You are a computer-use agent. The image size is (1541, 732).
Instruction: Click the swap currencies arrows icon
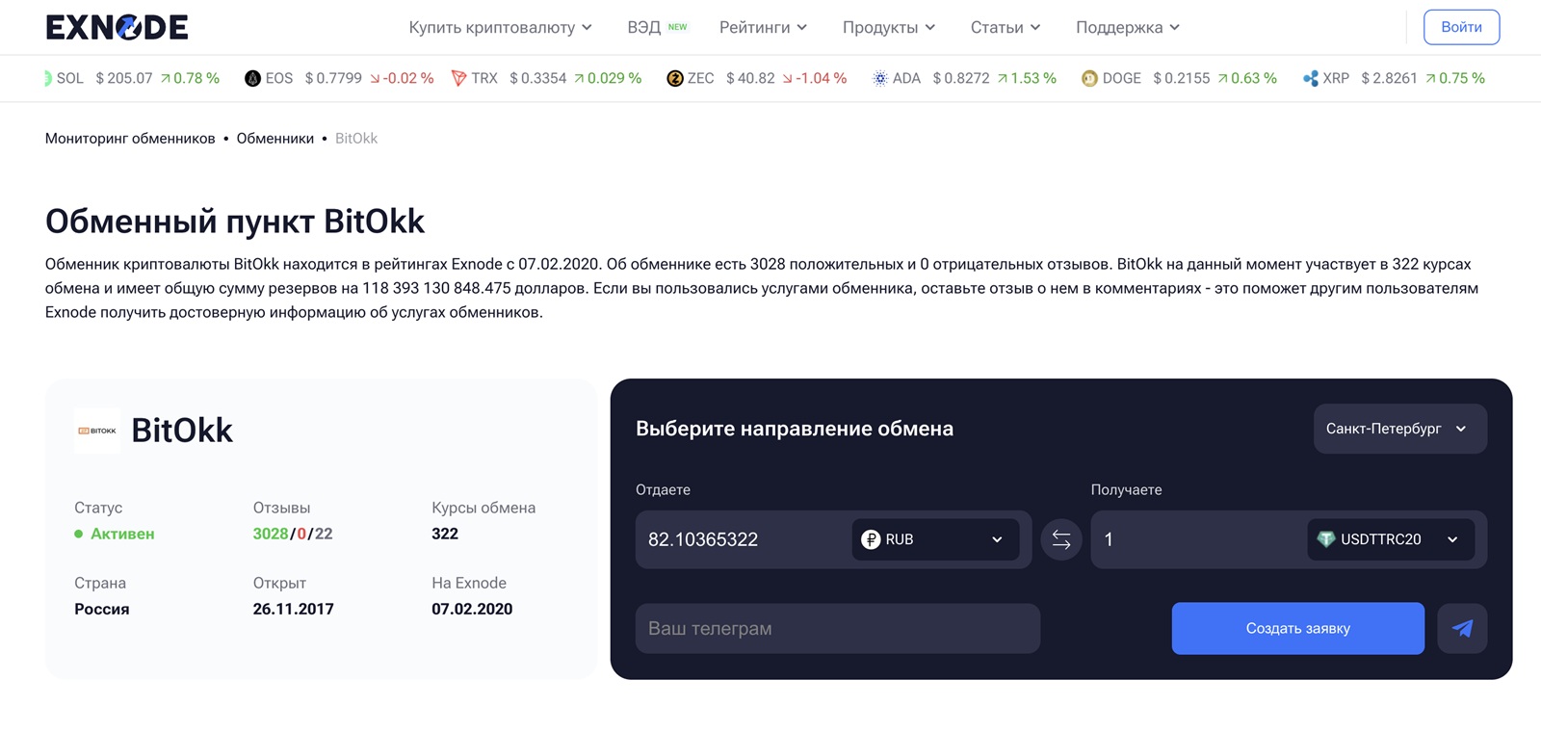(1060, 539)
